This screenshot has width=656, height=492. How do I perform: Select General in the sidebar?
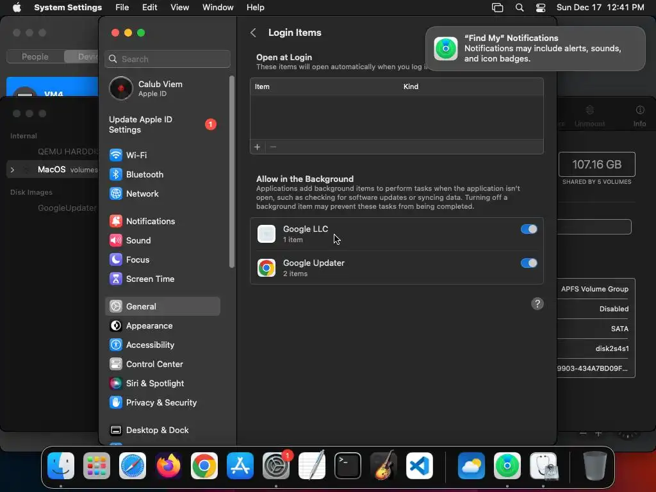coord(162,307)
